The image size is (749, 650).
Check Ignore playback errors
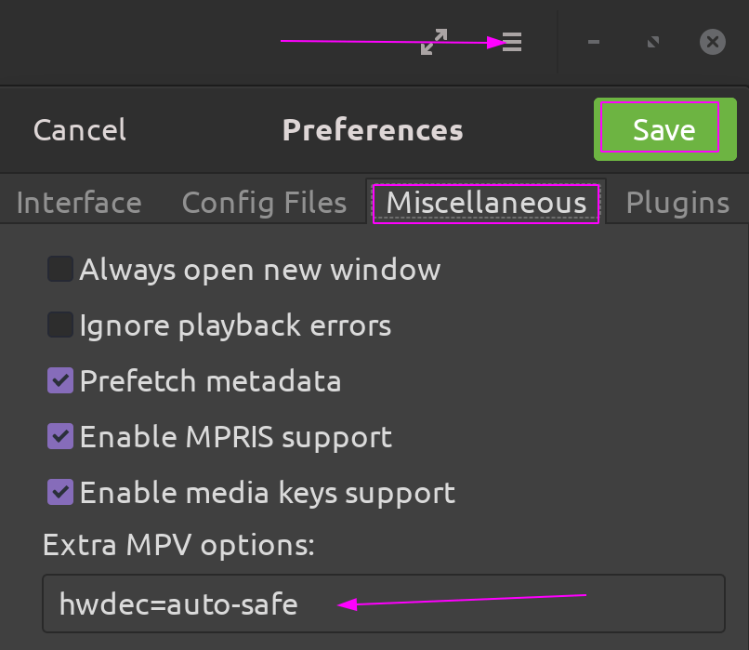[59, 325]
